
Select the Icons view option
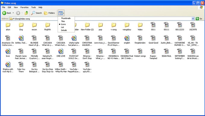[x=63, y=24]
